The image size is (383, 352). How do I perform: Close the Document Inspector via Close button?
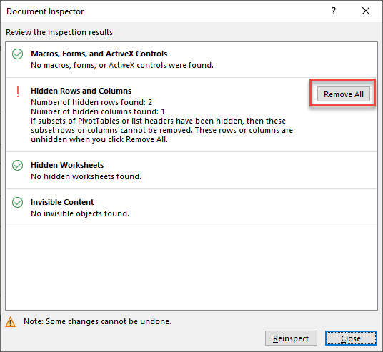(x=351, y=338)
